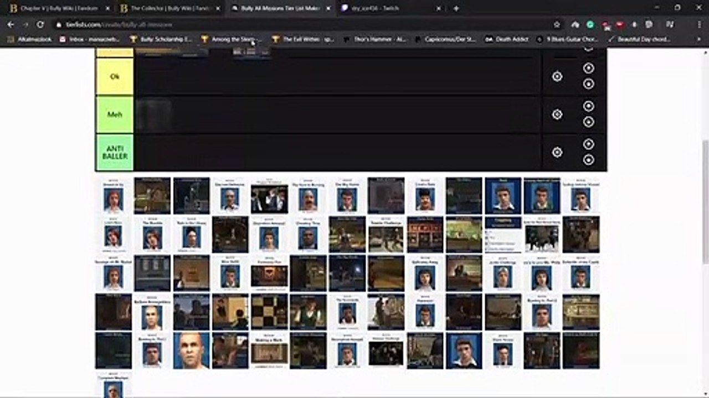Viewport: 709px width, 398px height.
Task: Click the ANTI BALLER tier label
Action: point(115,152)
